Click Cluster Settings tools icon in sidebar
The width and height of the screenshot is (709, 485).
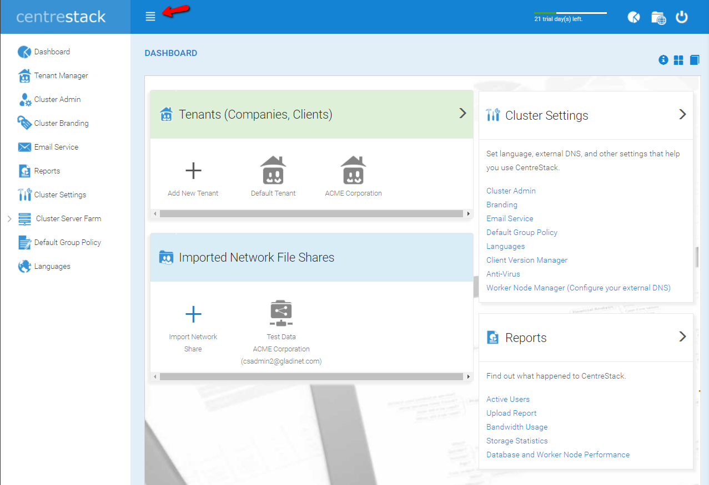[24, 195]
